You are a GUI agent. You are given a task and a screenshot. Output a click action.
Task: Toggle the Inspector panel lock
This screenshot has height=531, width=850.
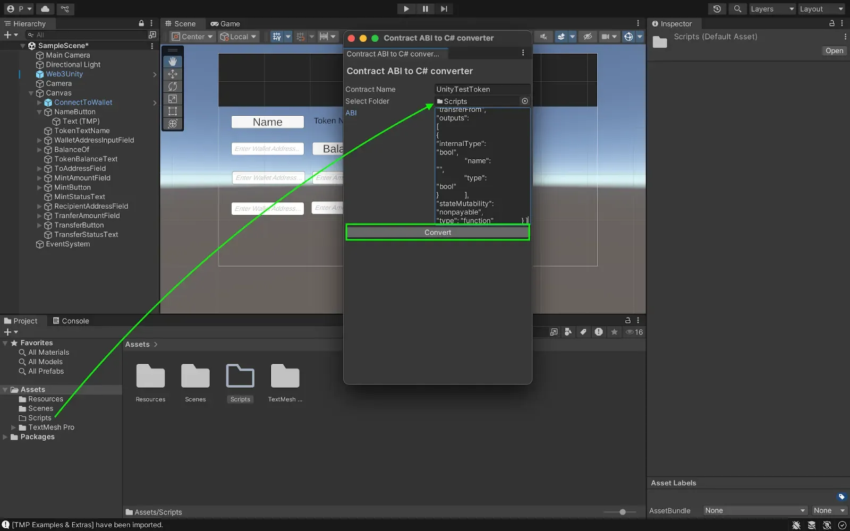pyautogui.click(x=832, y=23)
